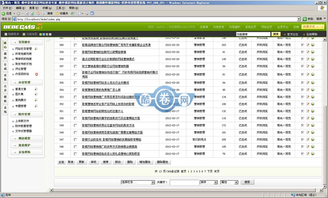This screenshot has height=198, width=328.
Task: Collapse the 常用操作 sidebar section
Action: 27,42
